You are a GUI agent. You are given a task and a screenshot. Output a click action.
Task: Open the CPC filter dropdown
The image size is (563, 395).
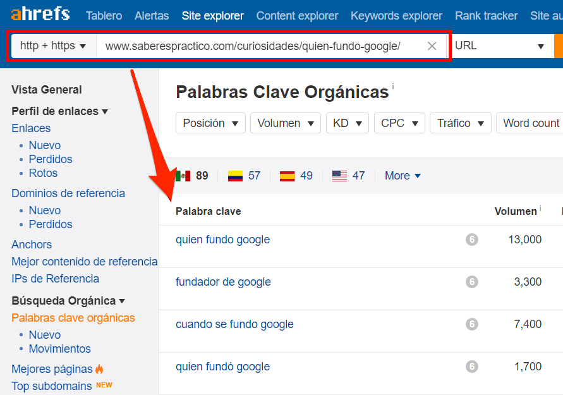(399, 123)
